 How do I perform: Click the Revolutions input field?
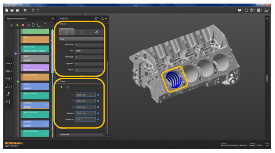click(x=89, y=44)
